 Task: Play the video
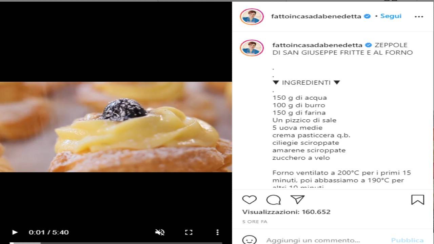click(x=15, y=232)
